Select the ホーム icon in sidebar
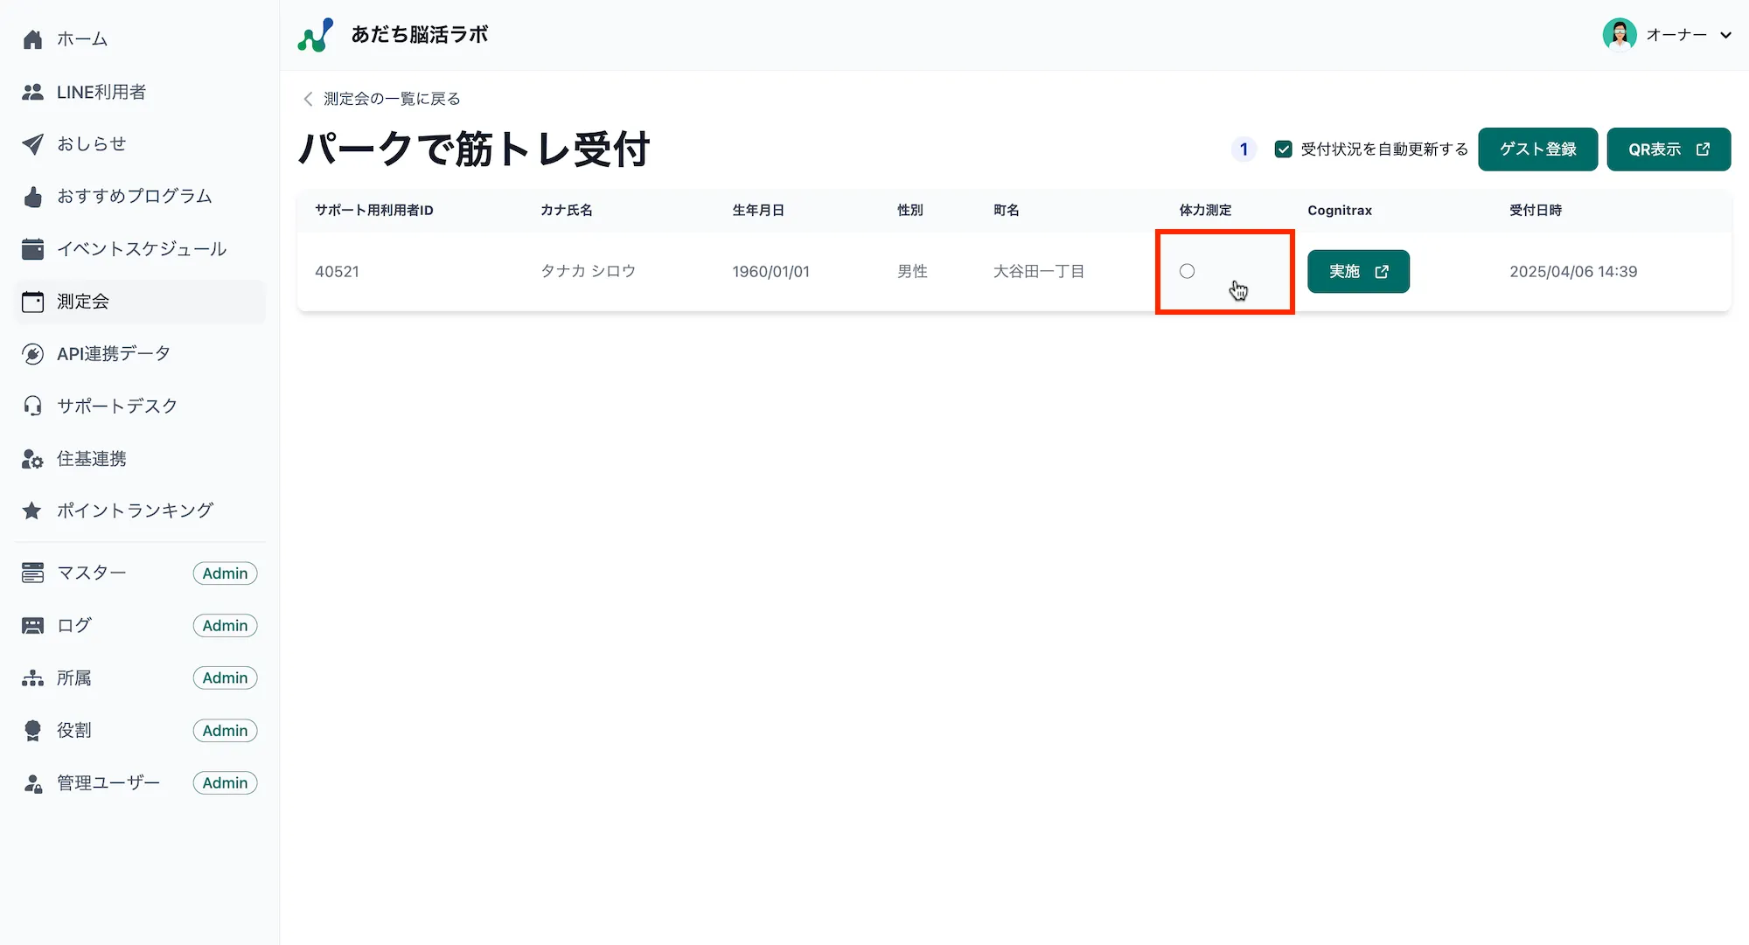The width and height of the screenshot is (1749, 945). coord(32,38)
